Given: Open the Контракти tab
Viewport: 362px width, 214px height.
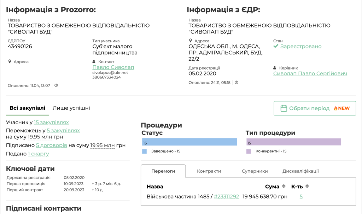Looking at the screenshot, I should coord(209,171).
